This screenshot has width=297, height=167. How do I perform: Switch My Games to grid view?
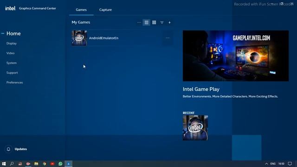coord(154,23)
